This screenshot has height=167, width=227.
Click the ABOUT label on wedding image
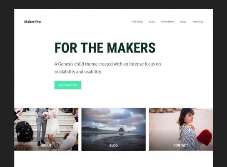[x=46, y=145]
